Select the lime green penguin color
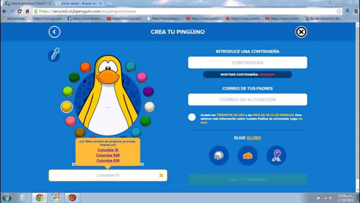Image resolution: width=360 pixels, height=203 pixels. (67, 91)
